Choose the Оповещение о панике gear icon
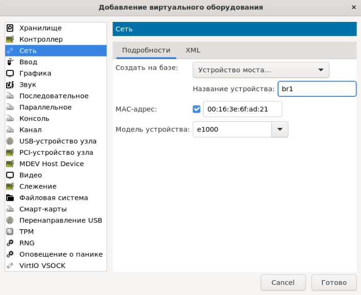The width and height of the screenshot is (361, 295). (10, 254)
